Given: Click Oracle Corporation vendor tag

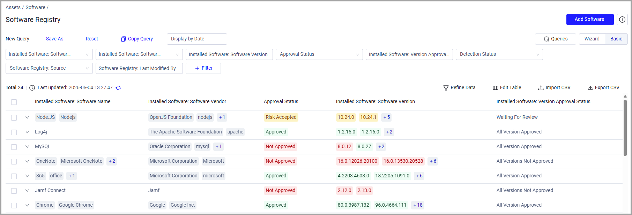Looking at the screenshot, I should (x=170, y=147).
